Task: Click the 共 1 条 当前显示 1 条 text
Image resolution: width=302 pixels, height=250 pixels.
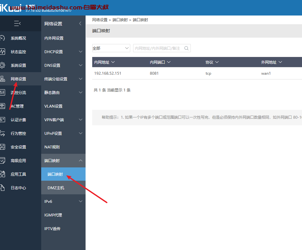Action: tap(112, 90)
